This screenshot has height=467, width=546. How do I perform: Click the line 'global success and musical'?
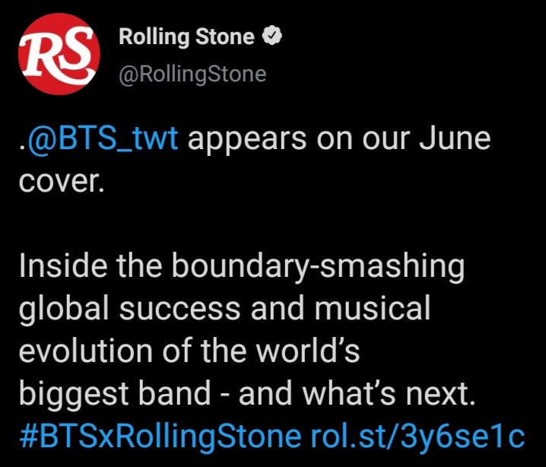pyautogui.click(x=224, y=309)
